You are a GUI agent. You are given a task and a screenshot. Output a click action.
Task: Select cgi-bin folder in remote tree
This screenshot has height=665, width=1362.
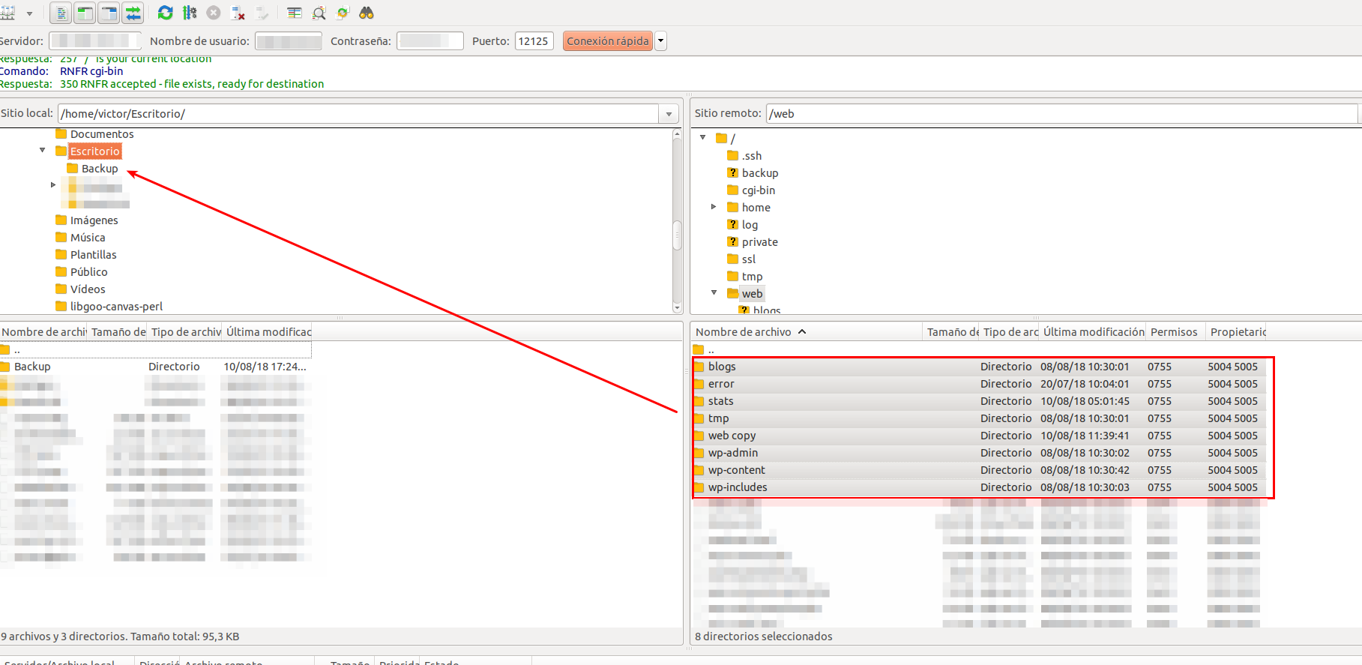[759, 190]
